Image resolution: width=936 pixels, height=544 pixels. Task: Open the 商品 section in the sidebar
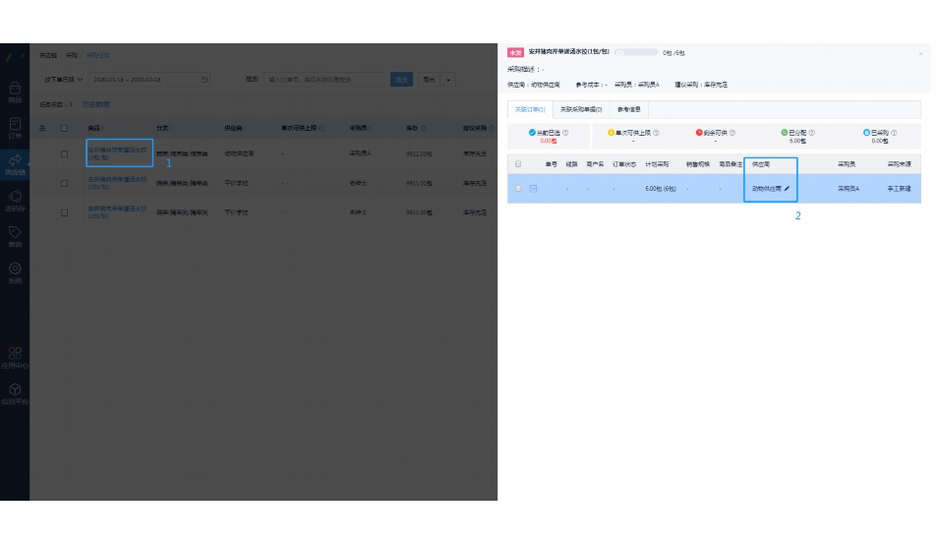[15, 91]
